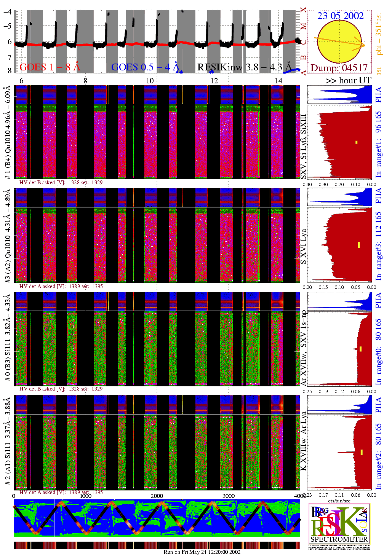Image resolution: width=384 pixels, height=558 pixels.
Task: Click the 'Run on Fri May 24' timestamp text
Action: pyautogui.click(x=202, y=552)
